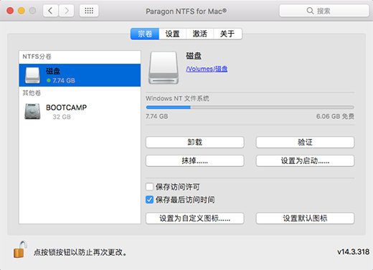Open the /Volumes/磁盘 link
The height and width of the screenshot is (270, 373).
coord(207,69)
